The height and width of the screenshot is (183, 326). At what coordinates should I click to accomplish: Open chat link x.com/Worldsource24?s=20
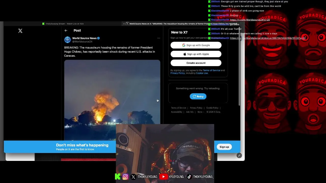tap(250, 20)
